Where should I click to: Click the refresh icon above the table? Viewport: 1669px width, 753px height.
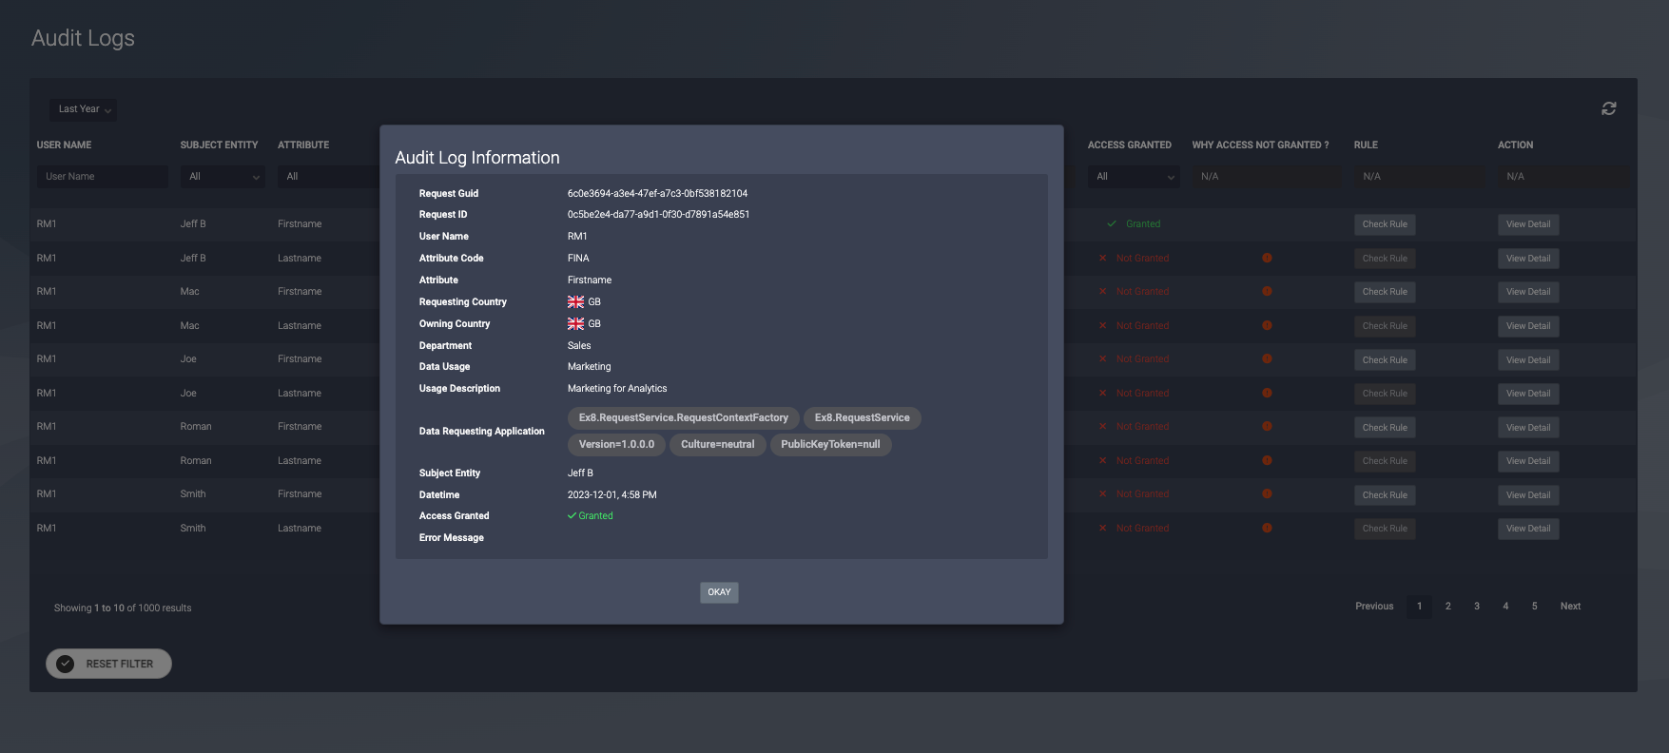[1608, 108]
